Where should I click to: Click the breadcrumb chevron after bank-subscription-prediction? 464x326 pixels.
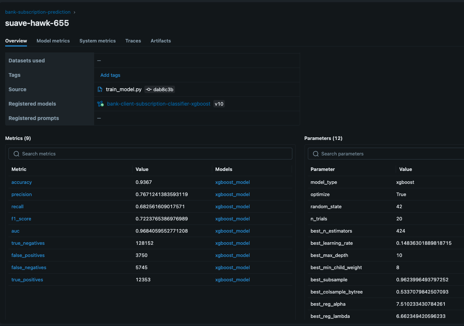74,12
